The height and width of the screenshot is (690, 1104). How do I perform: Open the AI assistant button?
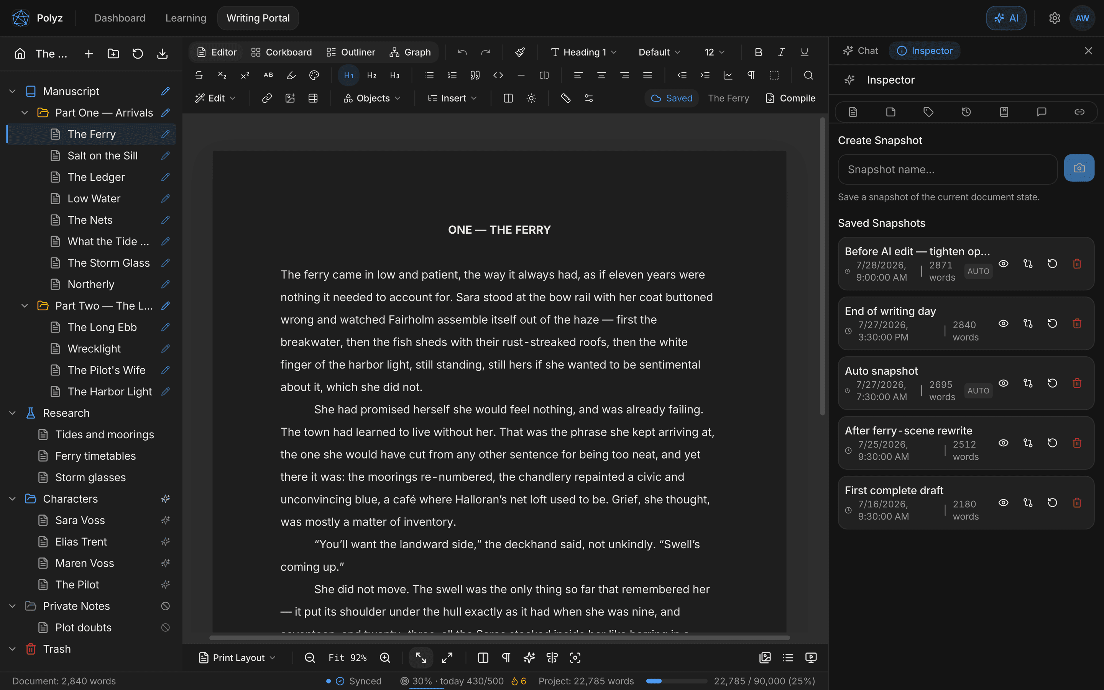click(1006, 18)
